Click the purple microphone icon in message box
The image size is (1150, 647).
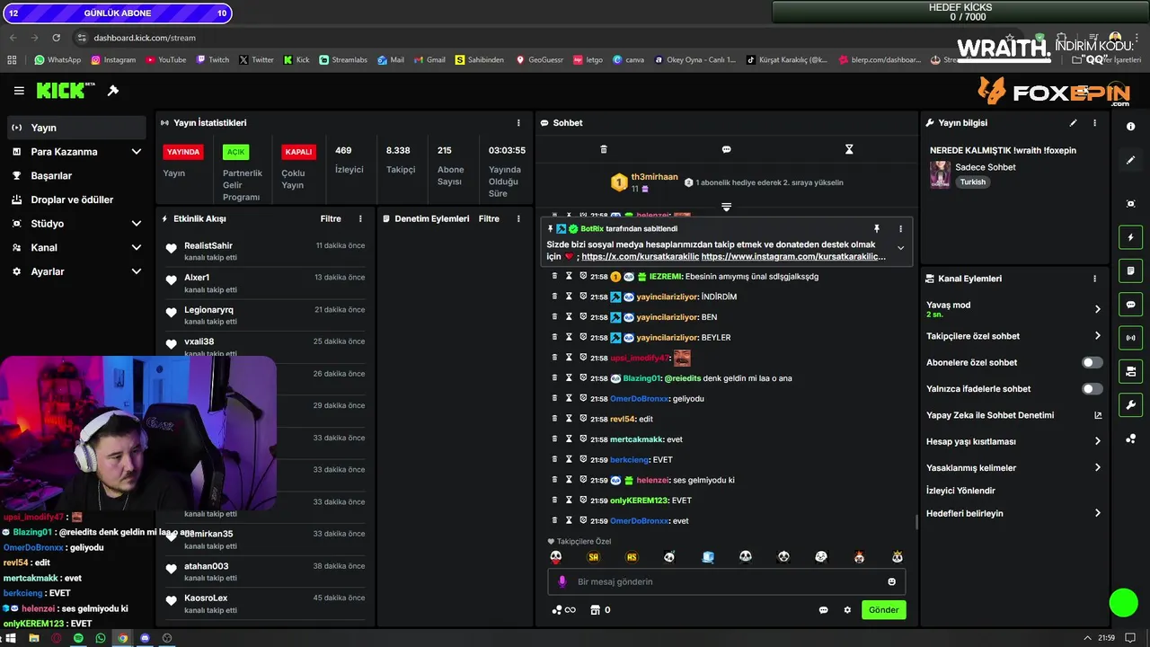click(x=562, y=581)
